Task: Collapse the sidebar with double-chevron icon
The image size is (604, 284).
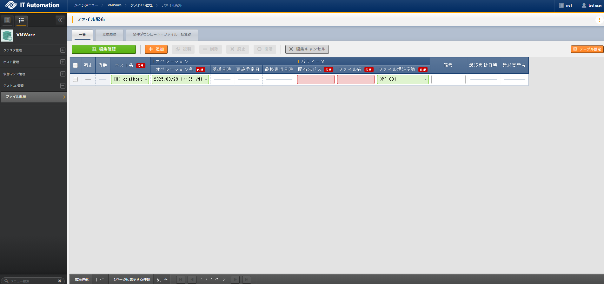Action: (60, 20)
